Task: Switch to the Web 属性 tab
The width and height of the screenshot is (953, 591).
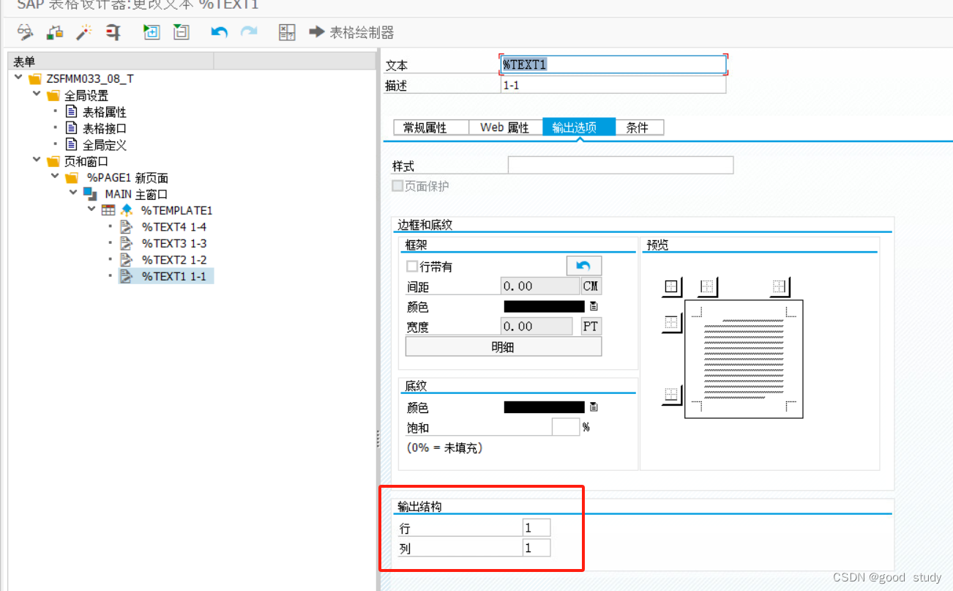Action: pyautogui.click(x=505, y=127)
